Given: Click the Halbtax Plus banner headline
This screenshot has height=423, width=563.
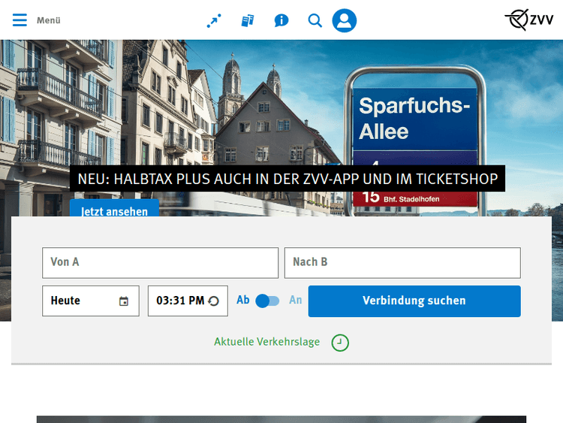Looking at the screenshot, I should point(288,179).
